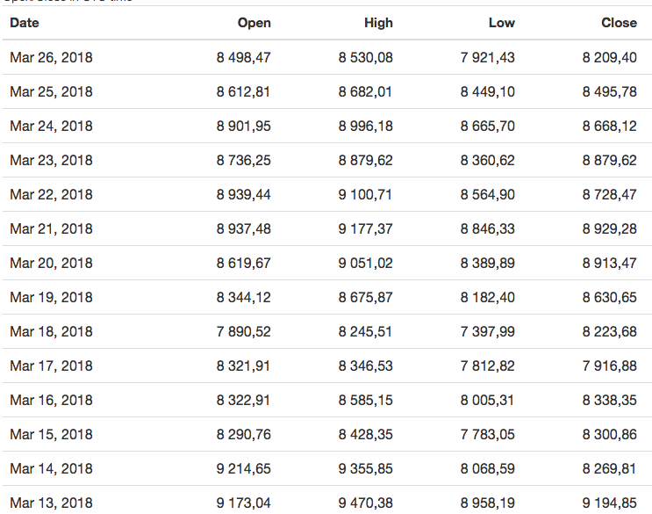652x514 pixels.
Task: Click low value 8 389,89
Action: [487, 263]
